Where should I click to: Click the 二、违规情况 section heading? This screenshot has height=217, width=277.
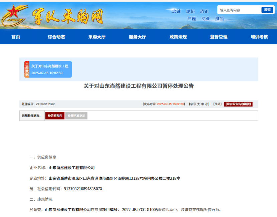pyautogui.click(x=41, y=199)
